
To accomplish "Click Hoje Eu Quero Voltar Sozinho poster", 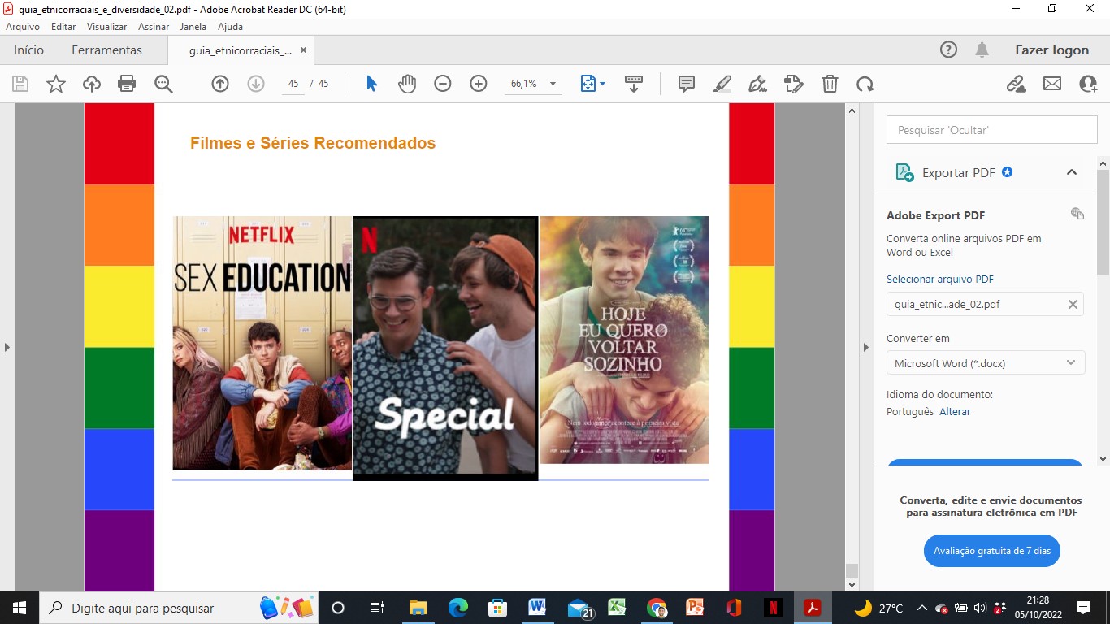I will pyautogui.click(x=624, y=340).
